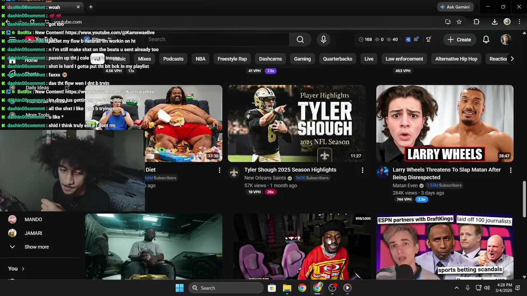
Task: Open the Chrome profile avatar
Action: pos(507,22)
